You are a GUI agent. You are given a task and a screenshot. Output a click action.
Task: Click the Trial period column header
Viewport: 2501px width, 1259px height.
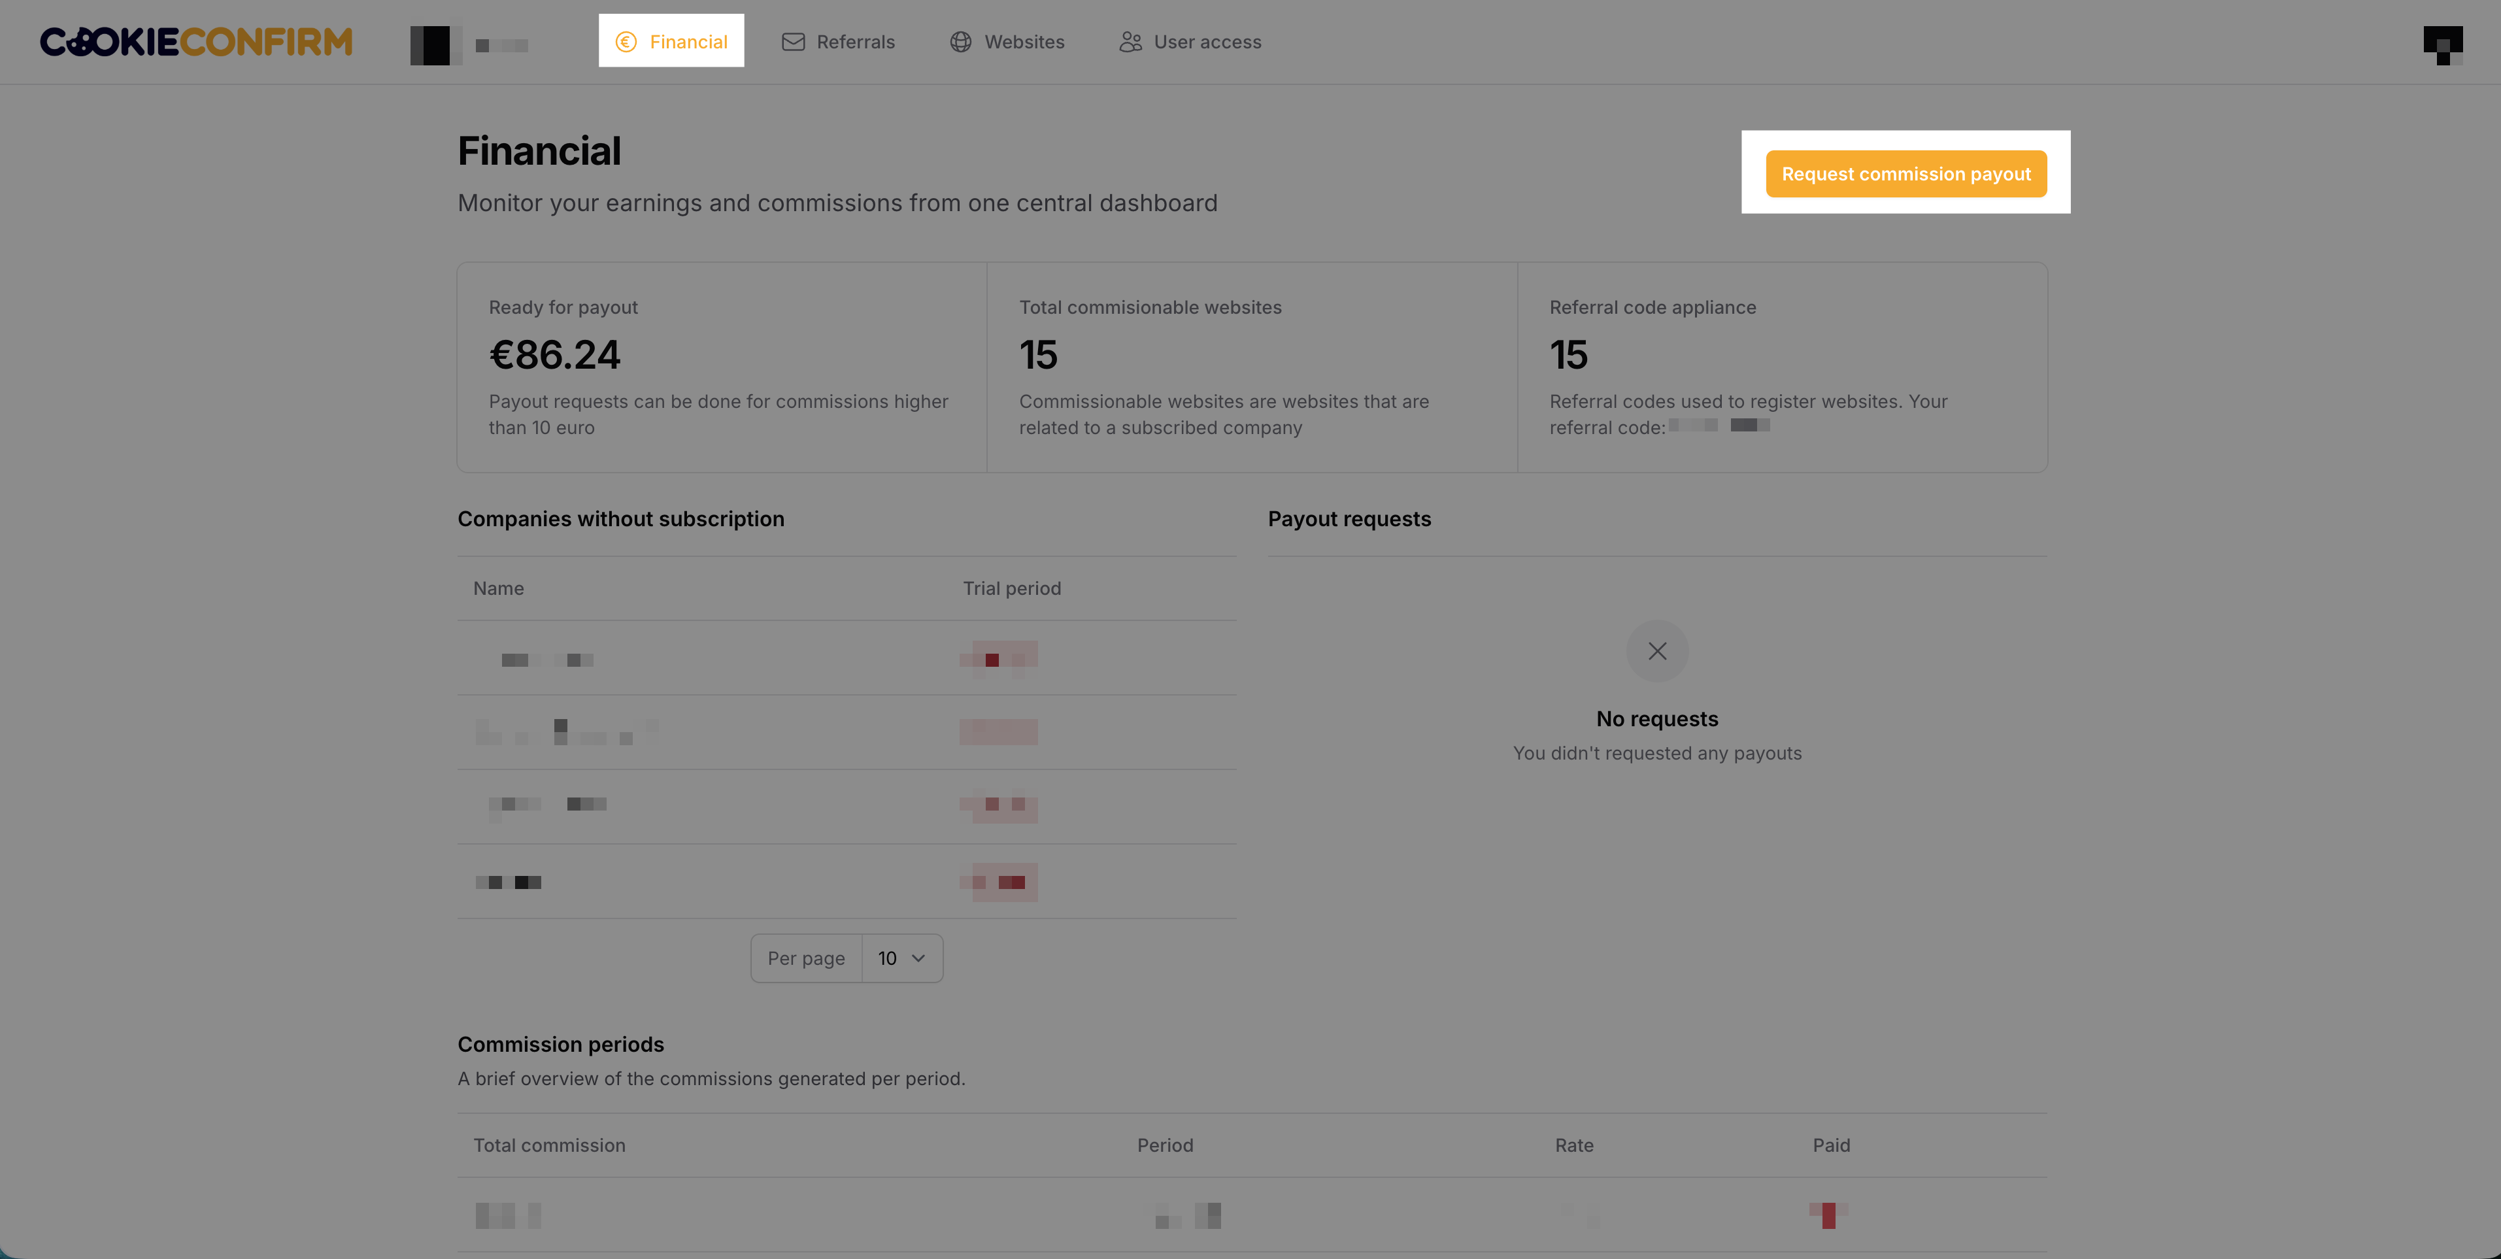coord(1012,588)
